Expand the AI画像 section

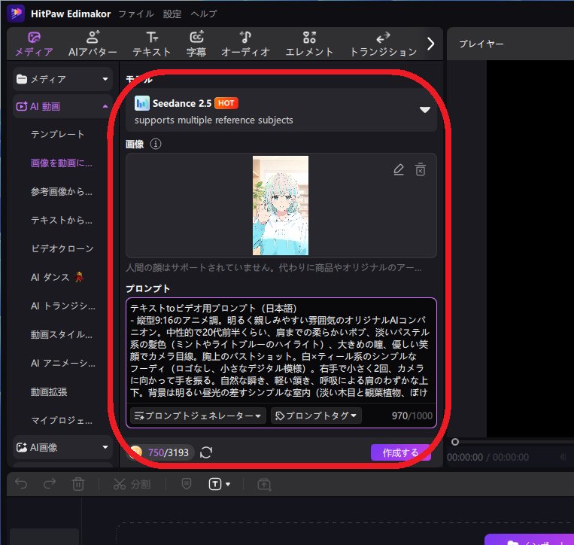coord(62,447)
